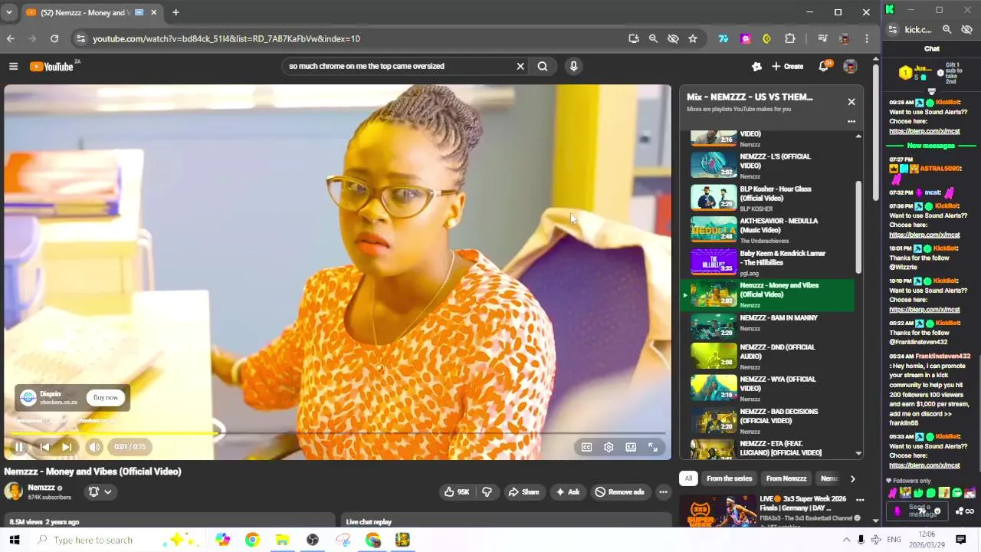Select the 'From Nemzzz' chip

click(x=786, y=478)
